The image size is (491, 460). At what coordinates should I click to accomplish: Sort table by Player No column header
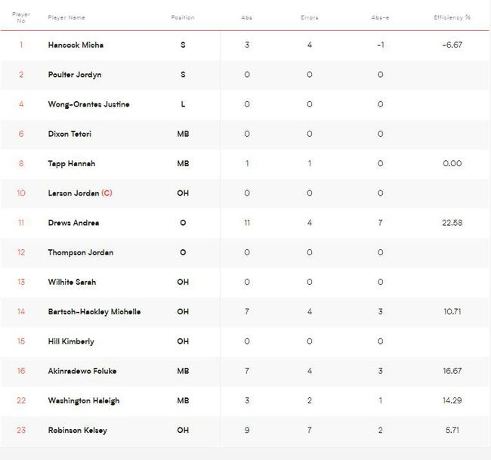[21, 17]
